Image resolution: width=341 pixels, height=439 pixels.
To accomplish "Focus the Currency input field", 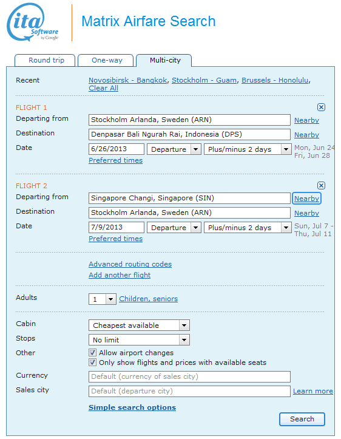I will 189,376.
